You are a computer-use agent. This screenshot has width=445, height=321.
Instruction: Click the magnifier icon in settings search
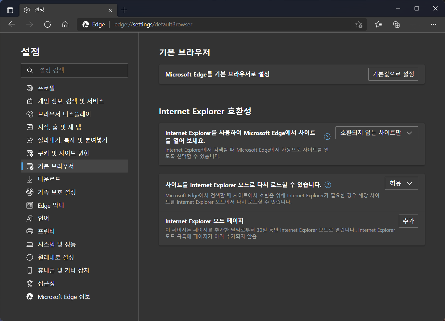[x=30, y=70]
